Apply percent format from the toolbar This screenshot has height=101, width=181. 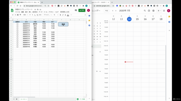(x=33, y=15)
